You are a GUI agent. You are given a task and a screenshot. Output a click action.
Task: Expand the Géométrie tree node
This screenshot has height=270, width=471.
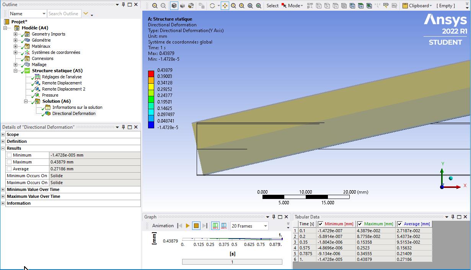click(x=16, y=40)
